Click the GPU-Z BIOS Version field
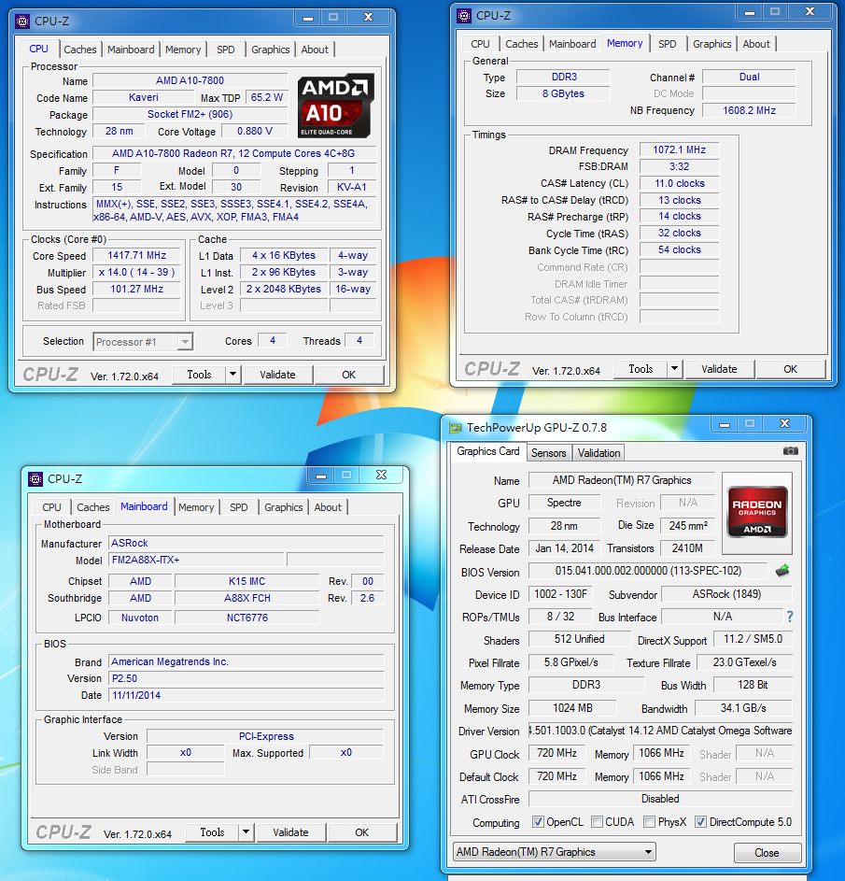This screenshot has height=881, width=845. (x=648, y=571)
